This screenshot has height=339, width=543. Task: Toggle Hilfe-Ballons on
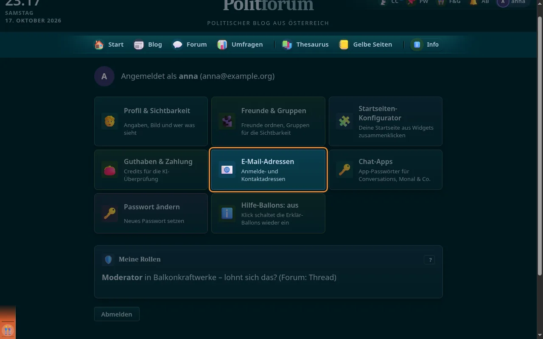coord(268,214)
